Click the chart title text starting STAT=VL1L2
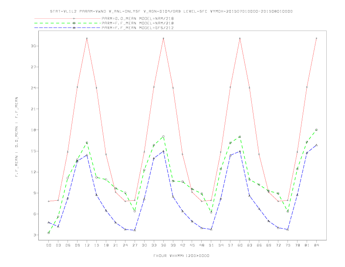This screenshot has height=267, width=345. point(171,11)
